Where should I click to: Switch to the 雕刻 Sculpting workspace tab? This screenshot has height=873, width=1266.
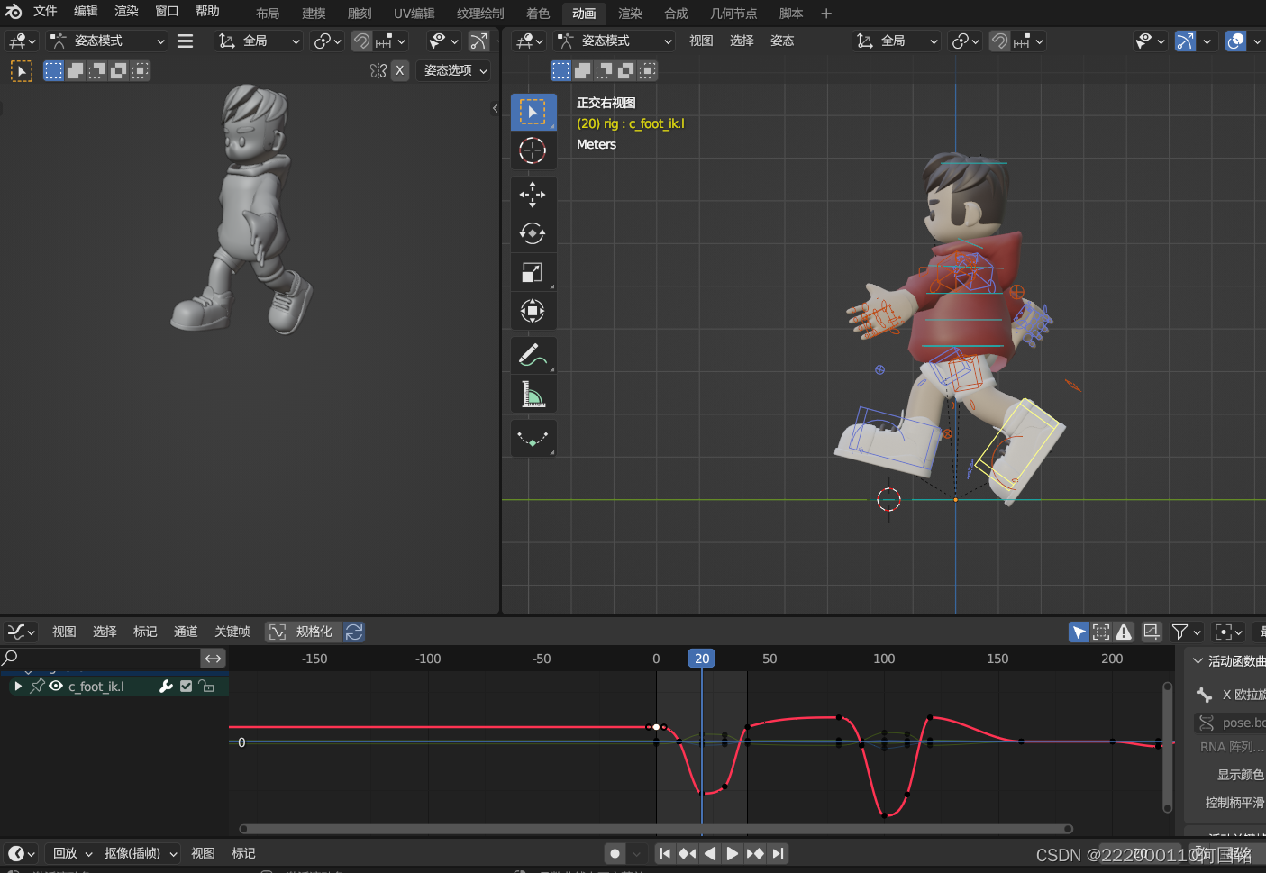(360, 14)
